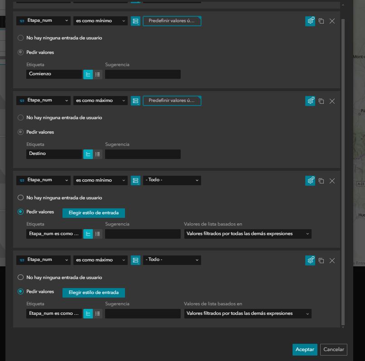
Task: Enable 'Pedir valores' for the second expression
Action: [20, 132]
